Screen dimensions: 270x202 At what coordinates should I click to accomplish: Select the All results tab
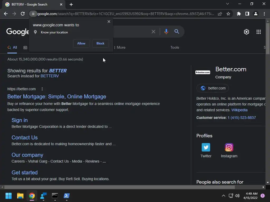tap(12, 48)
